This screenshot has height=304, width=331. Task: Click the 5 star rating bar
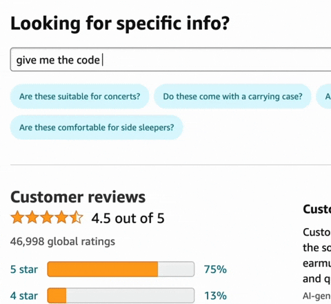click(121, 269)
